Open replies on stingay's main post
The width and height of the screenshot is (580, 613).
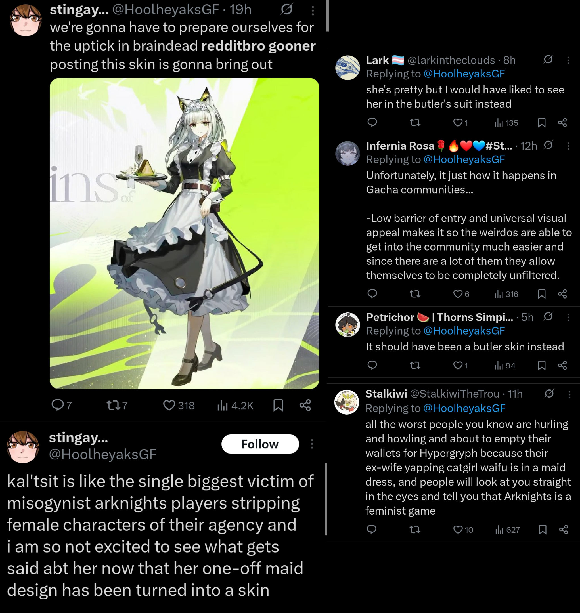pos(62,405)
